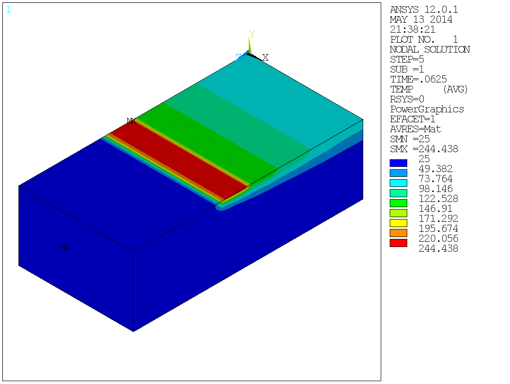Click the dark blue 25 legend swatch

coord(398,163)
